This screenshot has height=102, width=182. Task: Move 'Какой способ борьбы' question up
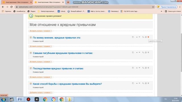[x=137, y=83]
